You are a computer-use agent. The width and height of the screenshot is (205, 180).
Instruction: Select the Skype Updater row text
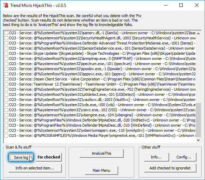coord(102,53)
